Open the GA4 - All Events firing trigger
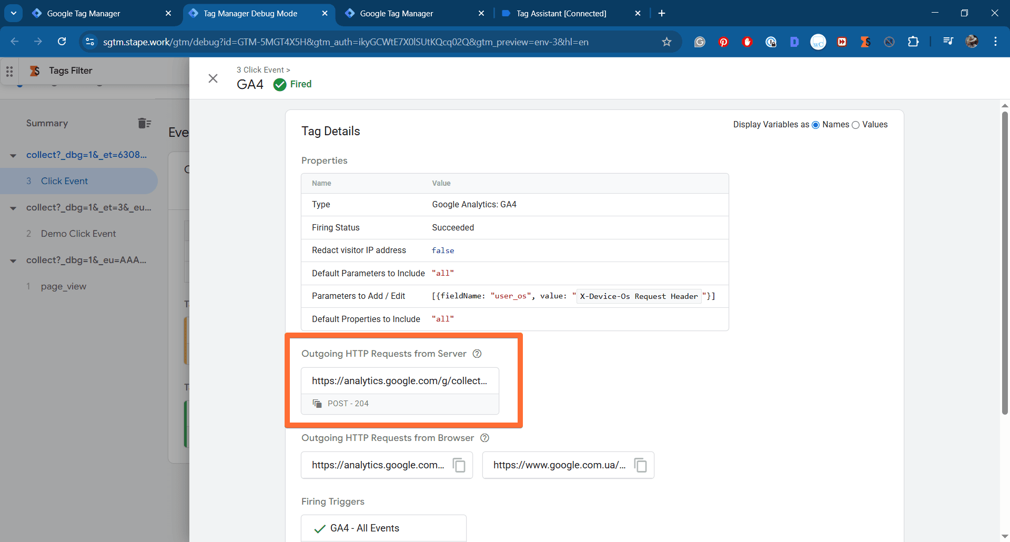 pyautogui.click(x=364, y=528)
